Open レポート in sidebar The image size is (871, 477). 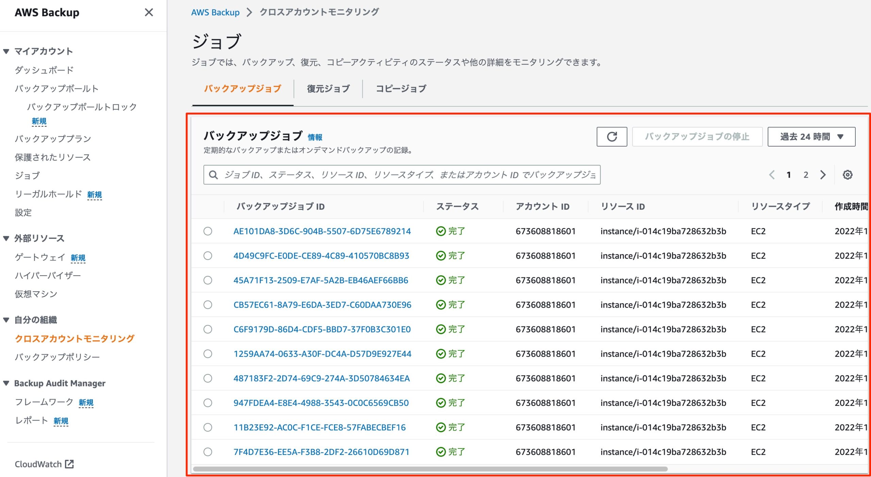31,421
